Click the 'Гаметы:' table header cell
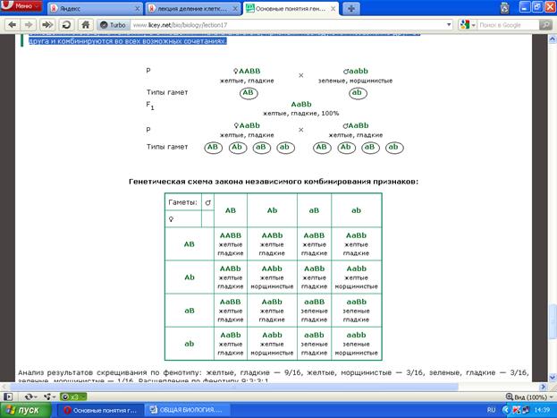 pos(183,202)
